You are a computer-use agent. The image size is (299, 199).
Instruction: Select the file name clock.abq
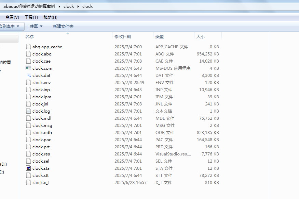pyautogui.click(x=42, y=54)
